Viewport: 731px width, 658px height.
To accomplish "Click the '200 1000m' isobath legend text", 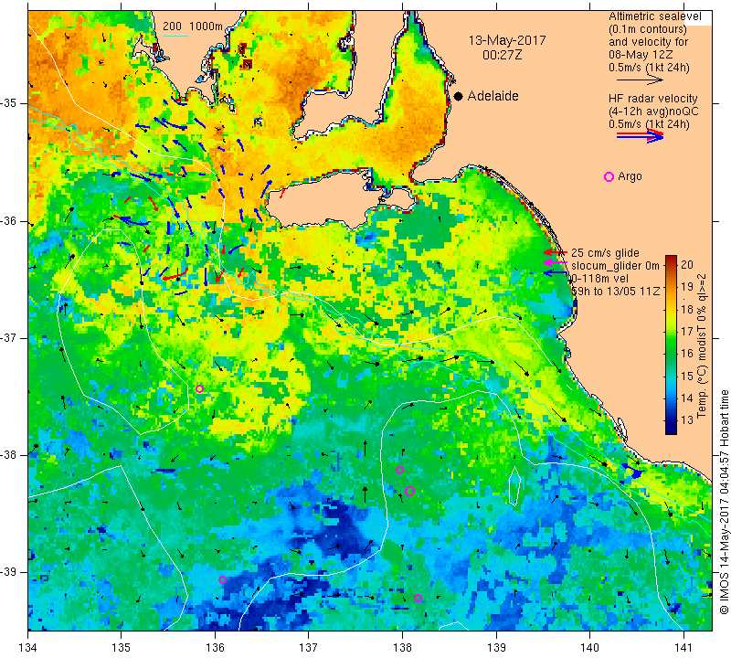I will tap(193, 27).
